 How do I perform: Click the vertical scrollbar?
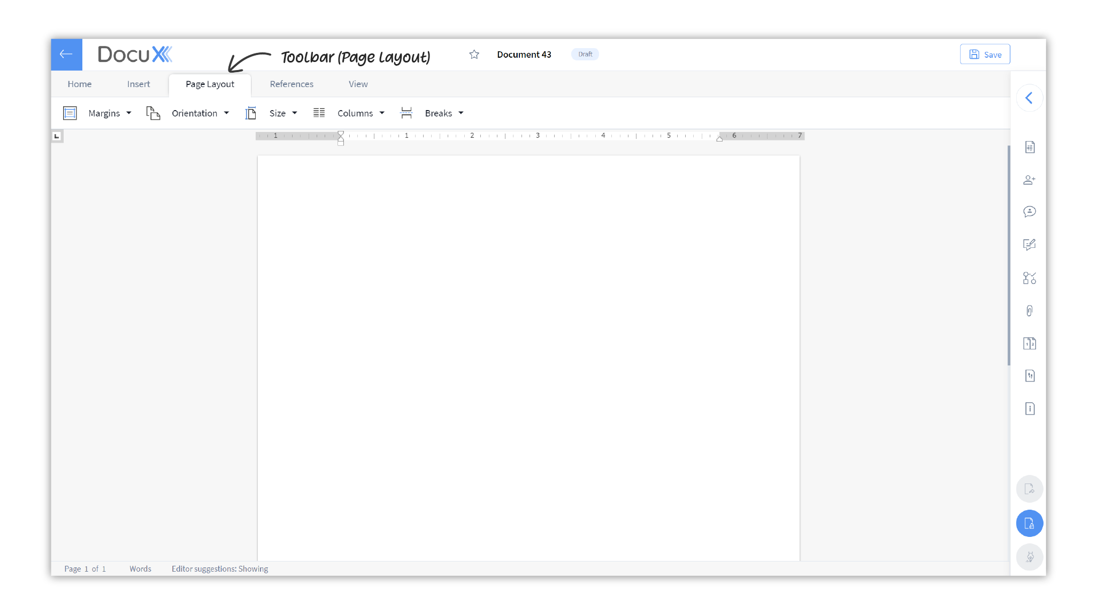point(1009,255)
